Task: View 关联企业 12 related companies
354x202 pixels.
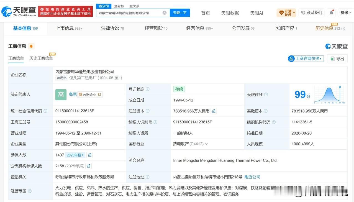Action: (x=90, y=94)
